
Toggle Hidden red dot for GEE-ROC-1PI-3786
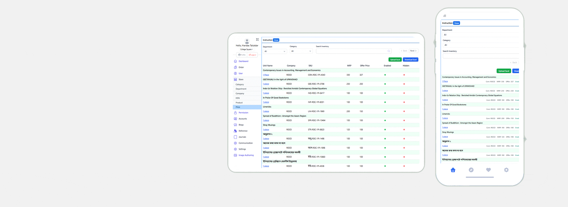pos(404,84)
